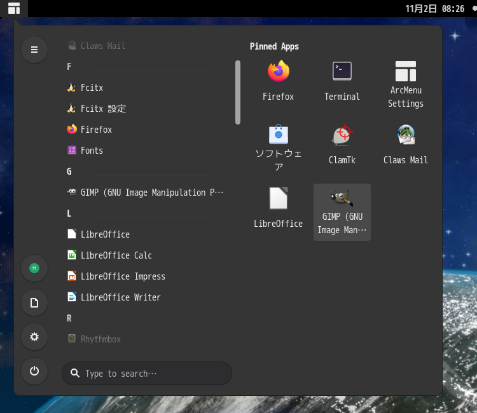Launch LibreOffice Calc from the list
Screen dimensions: 477x413
click(x=146, y=255)
